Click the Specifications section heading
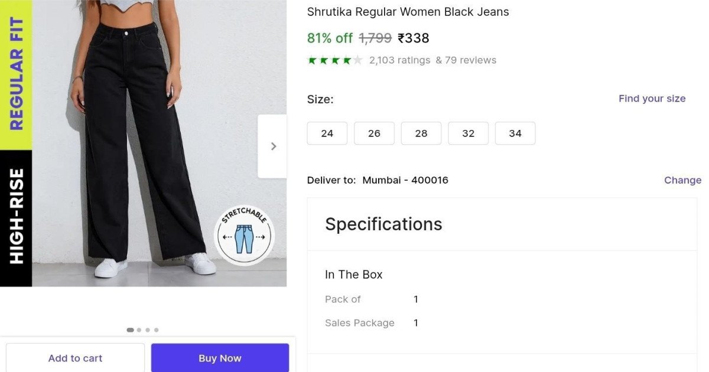The width and height of the screenshot is (709, 372). [x=383, y=224]
